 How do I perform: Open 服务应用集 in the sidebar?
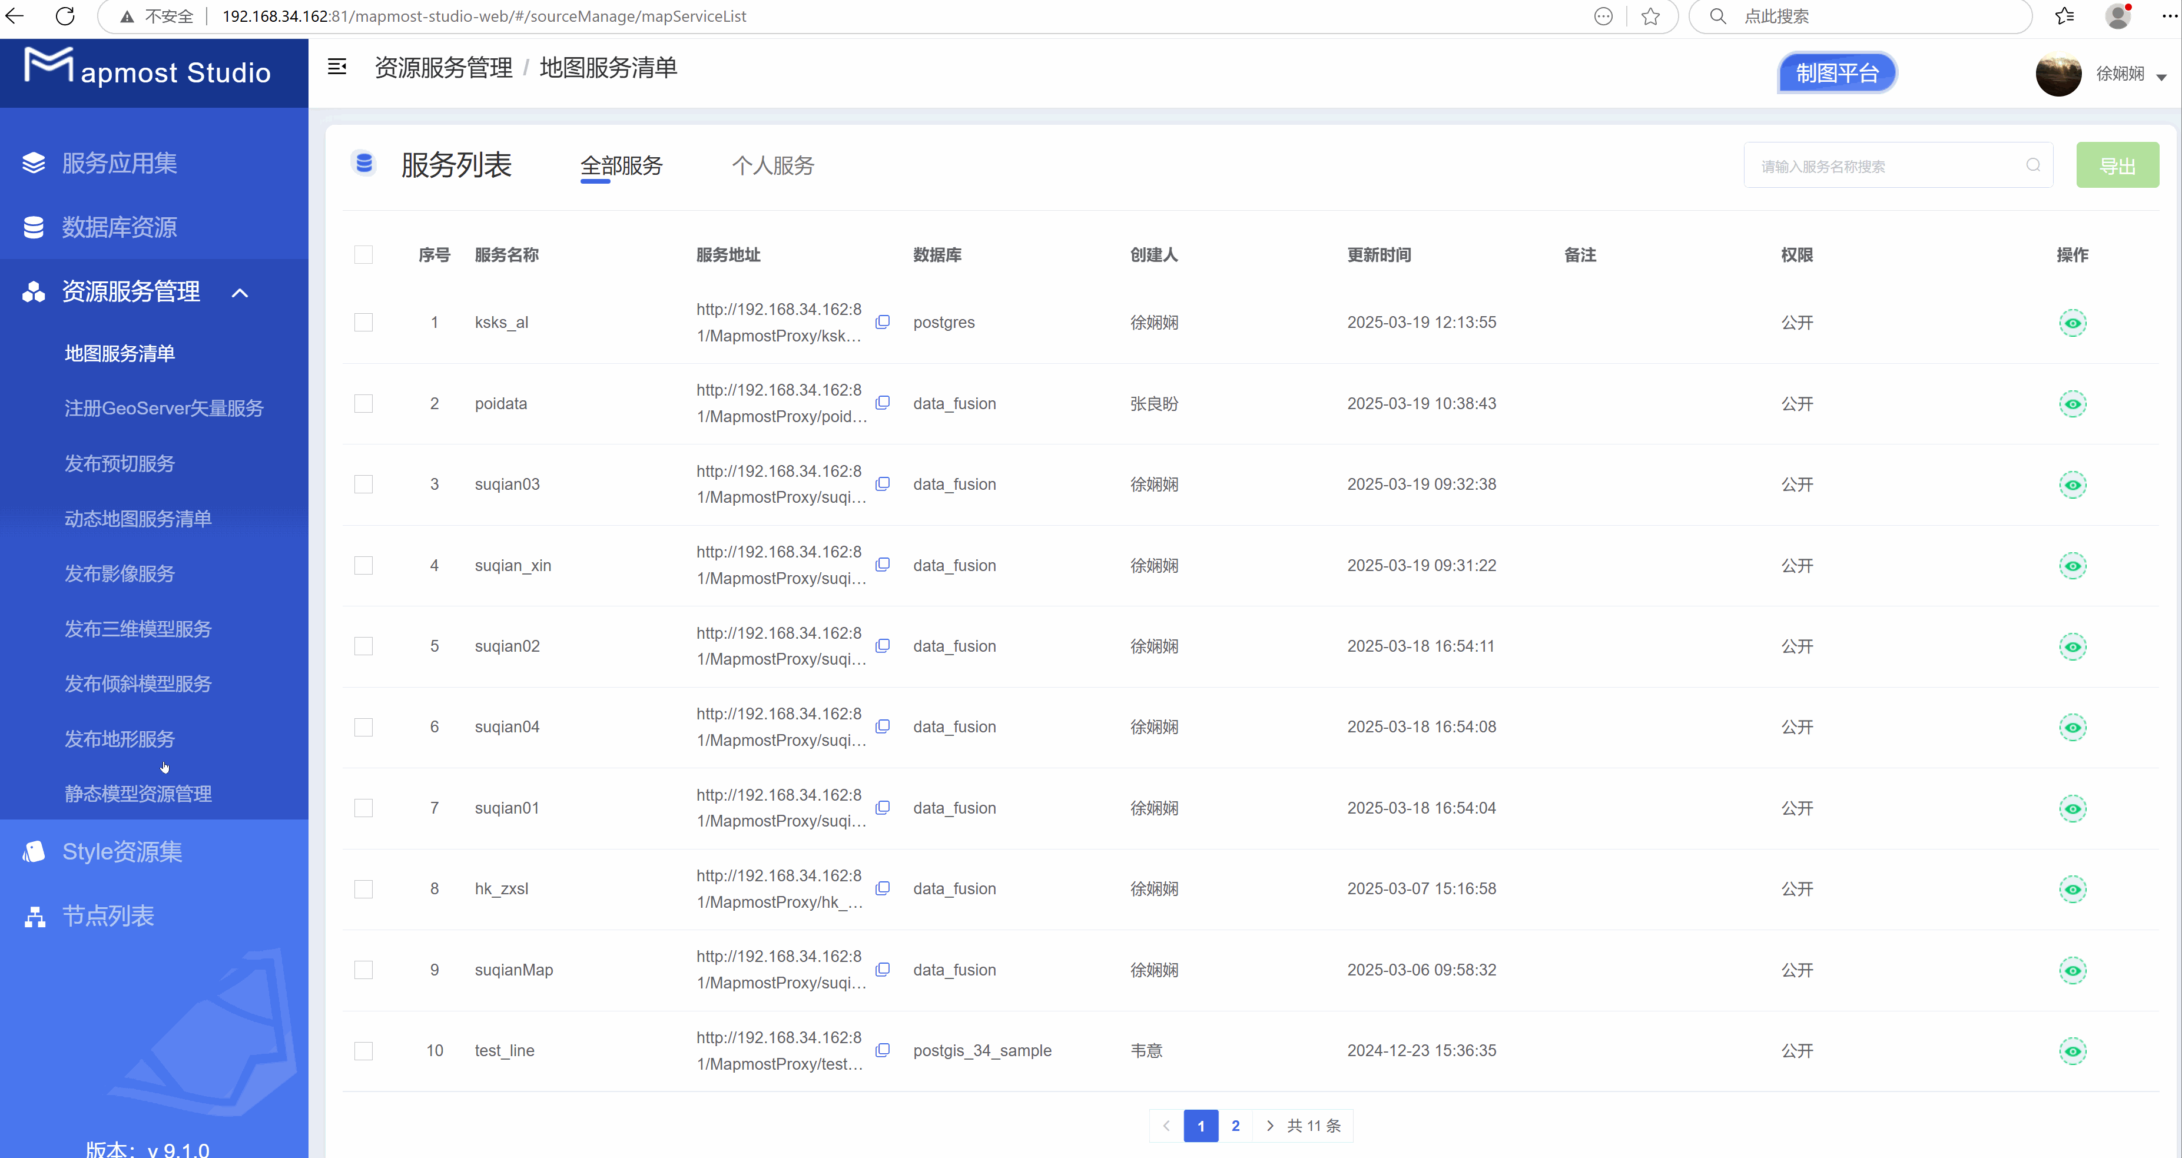click(120, 162)
